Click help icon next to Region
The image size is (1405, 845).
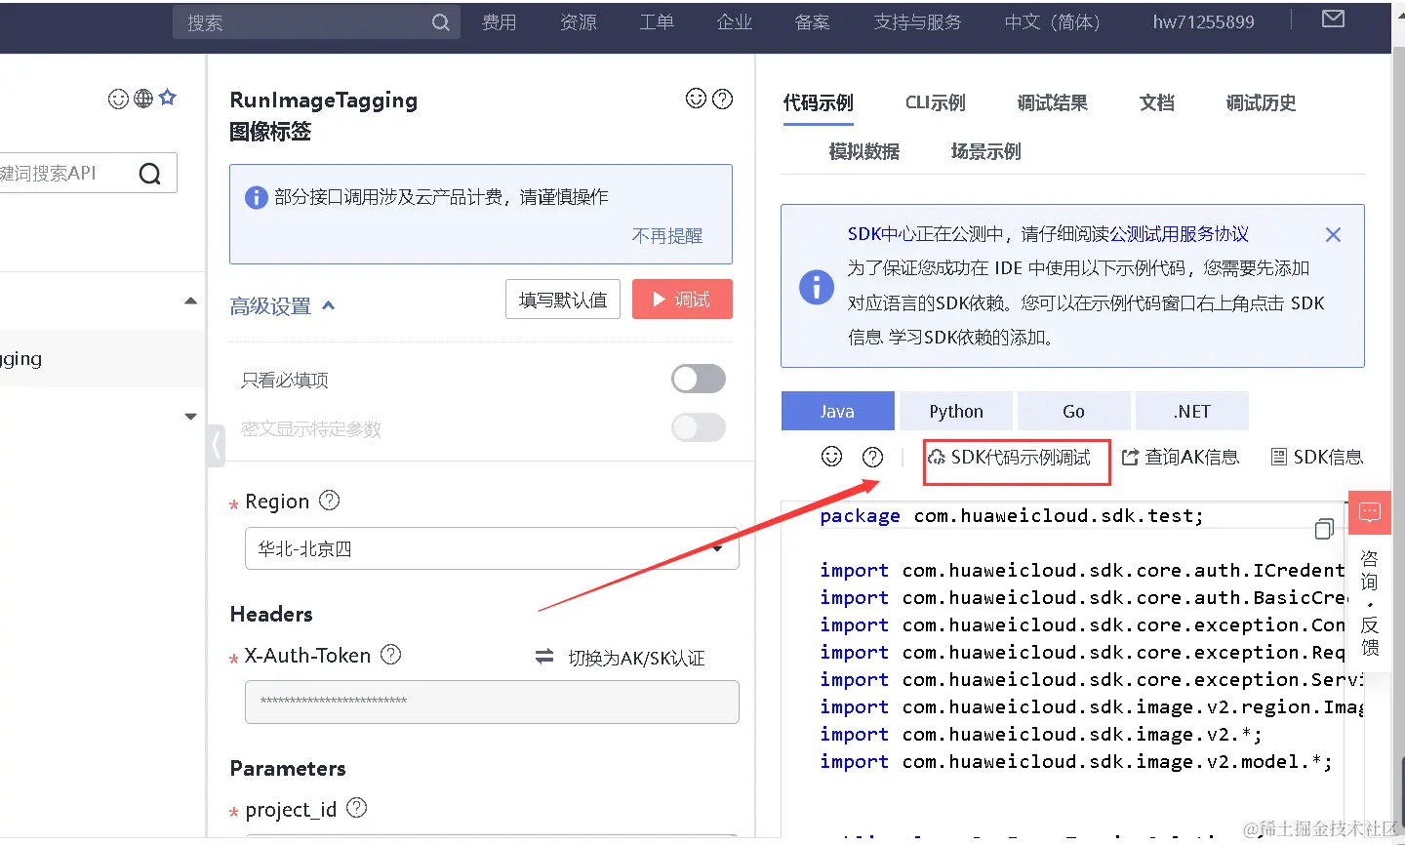[x=330, y=501]
